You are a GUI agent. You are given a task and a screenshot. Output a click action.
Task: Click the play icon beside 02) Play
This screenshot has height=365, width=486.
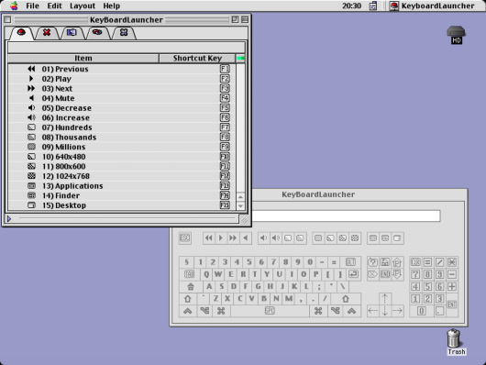[31, 79]
